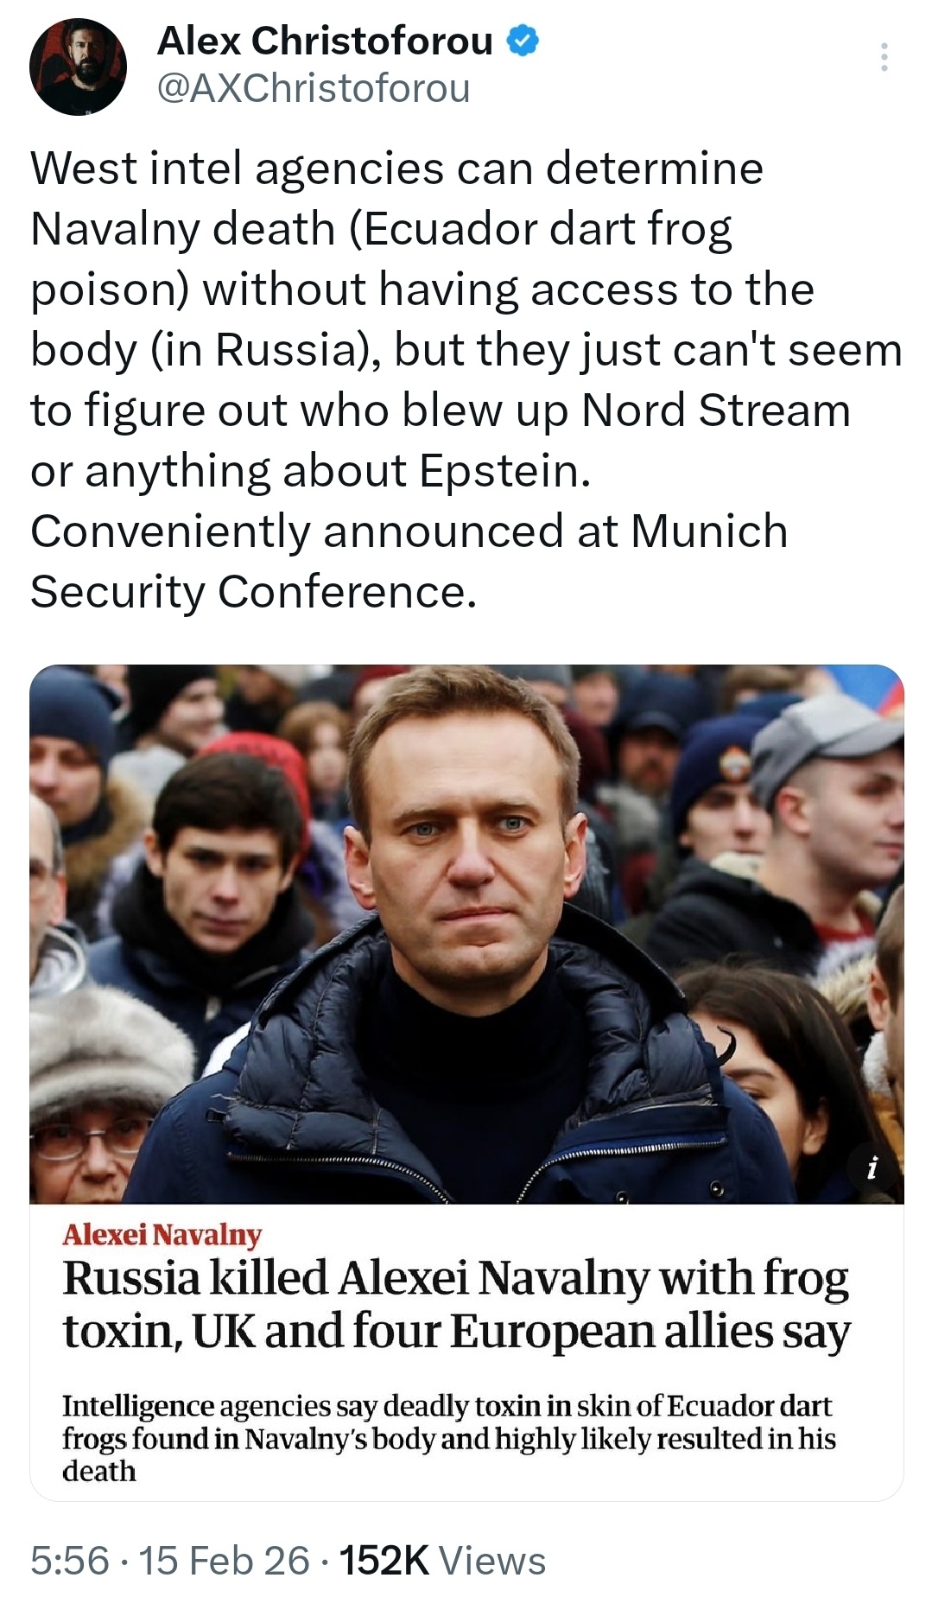Open the three-dot more options menu
This screenshot has height=1597, width=932.
coord(883,57)
